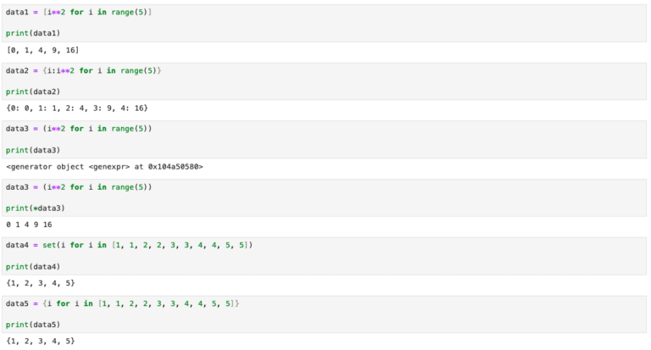The width and height of the screenshot is (651, 350).
Task: Click the print(data5) statement
Action: [33, 325]
